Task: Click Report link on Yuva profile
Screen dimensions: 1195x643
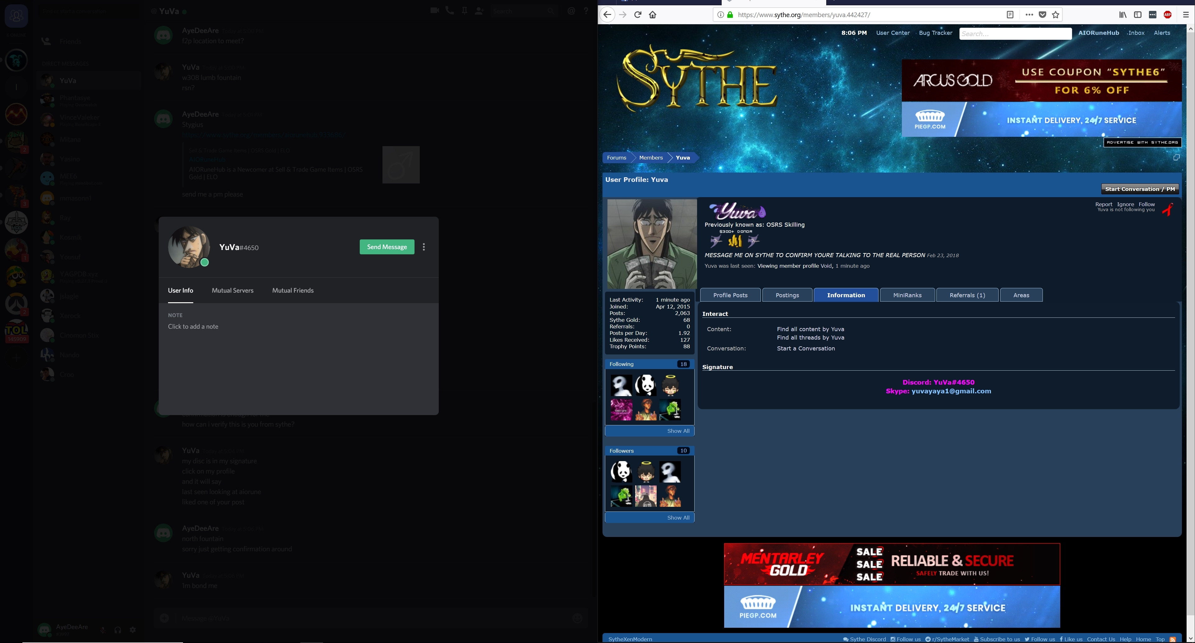Action: [x=1104, y=205]
